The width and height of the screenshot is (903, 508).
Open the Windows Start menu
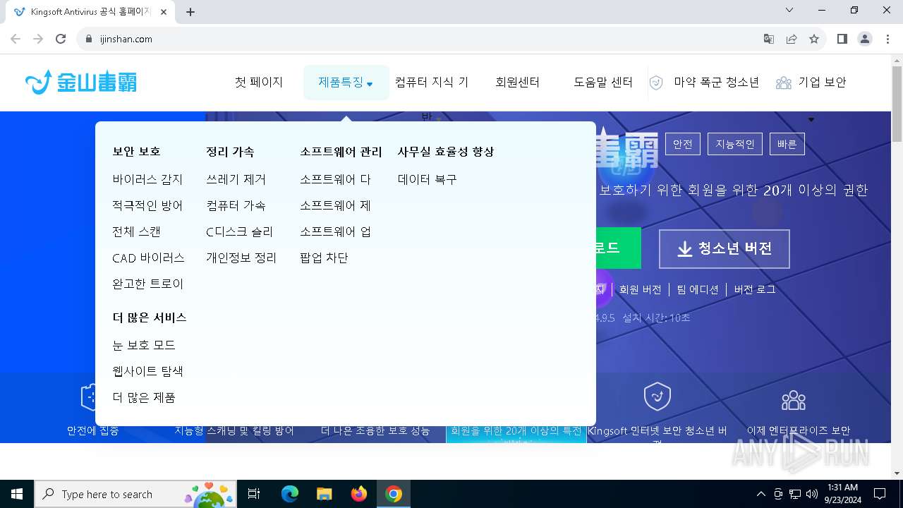(x=17, y=494)
